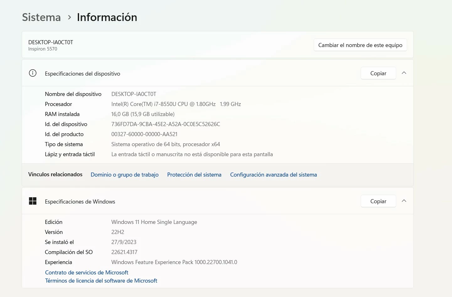
Task: Select edition Windows 11 Home Single Language
Action: (154, 222)
